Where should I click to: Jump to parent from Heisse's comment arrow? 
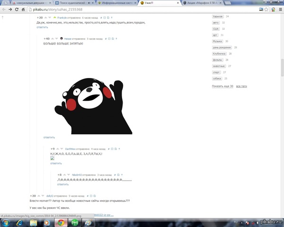(116, 39)
